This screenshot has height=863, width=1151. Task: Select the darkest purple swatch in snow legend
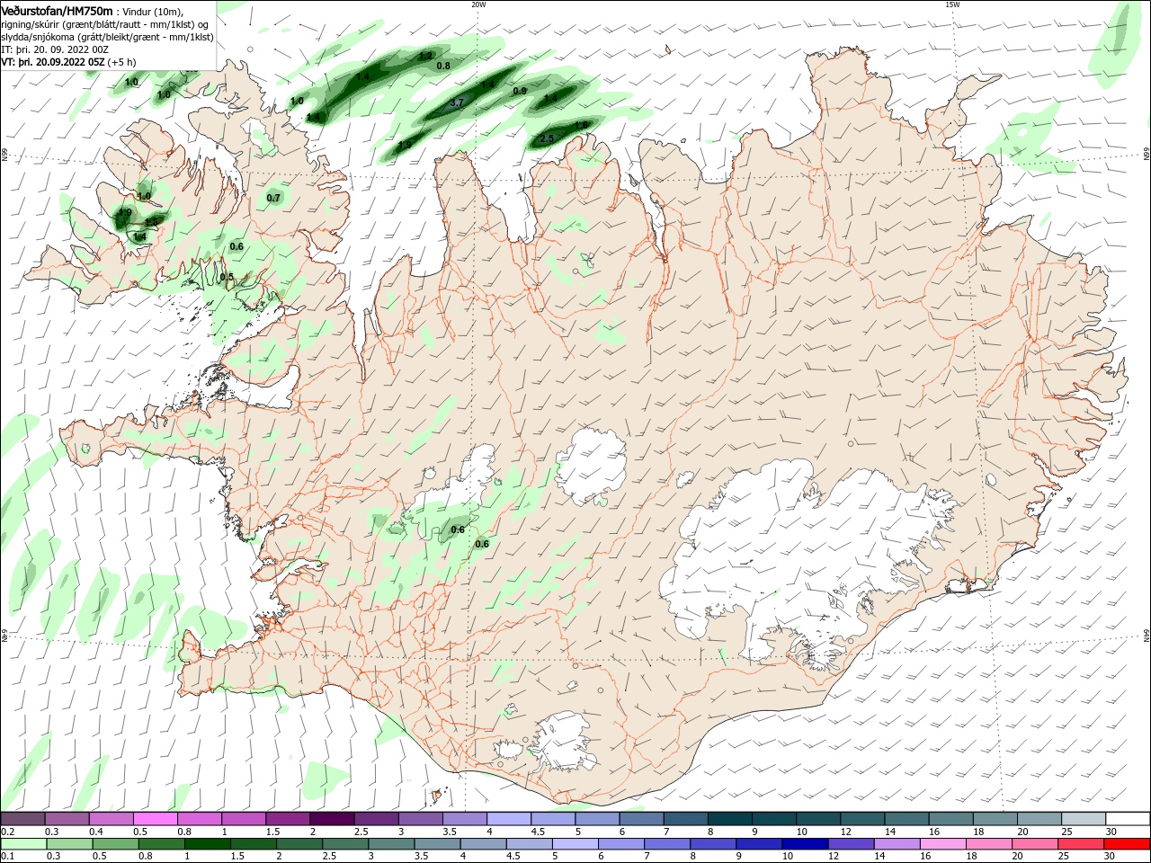(332, 818)
